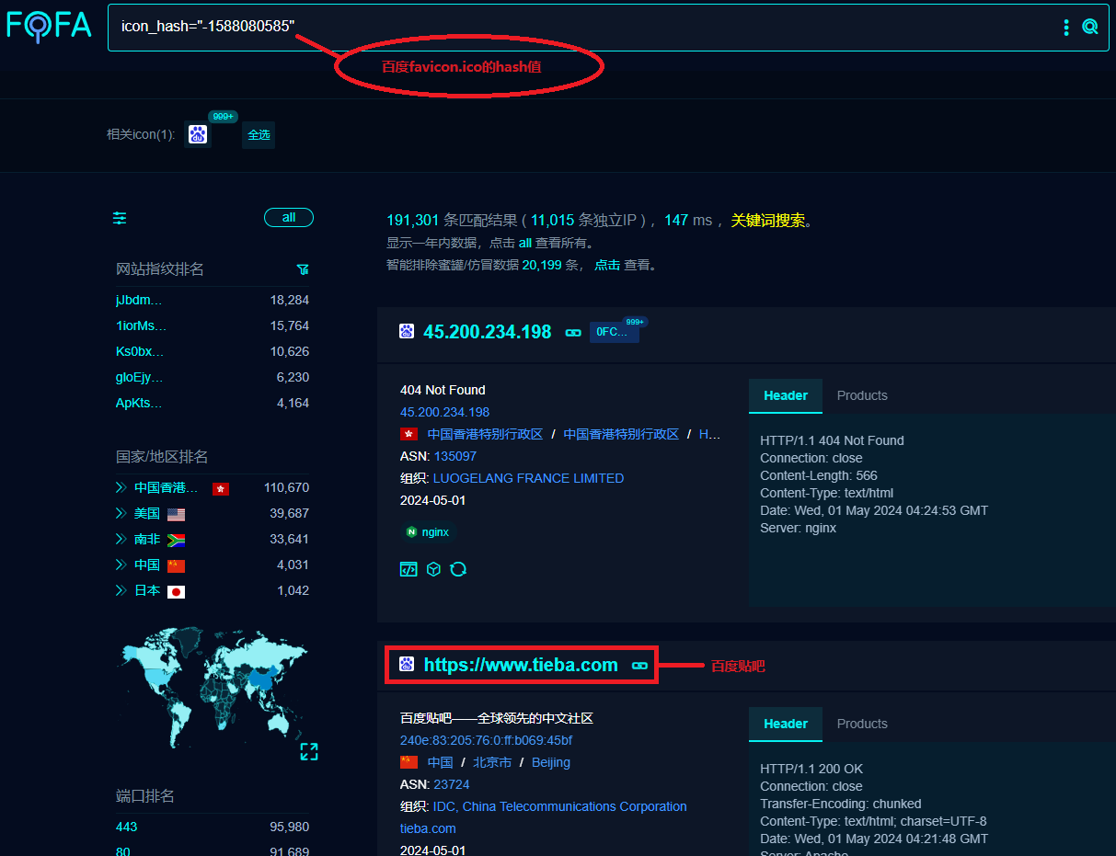Select the Header tab of tieba.com result
This screenshot has height=856, width=1116.
785,724
